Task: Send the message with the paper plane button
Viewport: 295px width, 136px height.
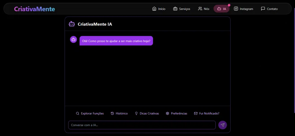Action: tap(222, 125)
